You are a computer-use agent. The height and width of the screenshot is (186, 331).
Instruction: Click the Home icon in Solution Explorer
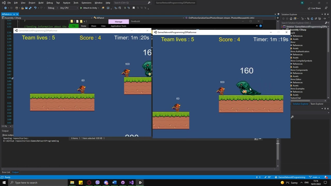(x=291, y=19)
